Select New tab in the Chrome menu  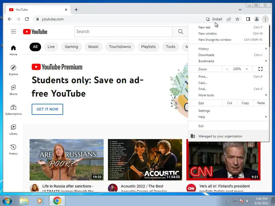[229, 27]
